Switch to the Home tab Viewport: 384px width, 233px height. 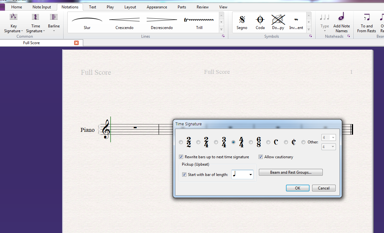17,7
